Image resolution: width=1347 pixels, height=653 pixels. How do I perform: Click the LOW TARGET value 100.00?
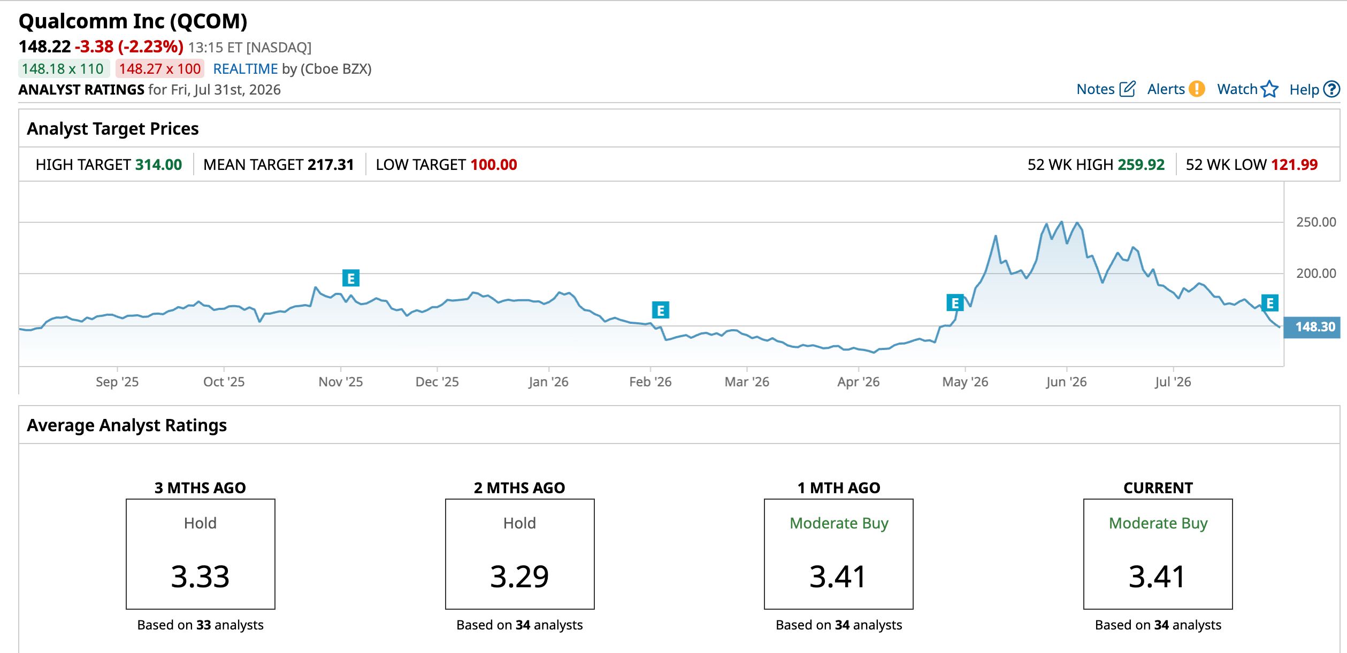(494, 165)
